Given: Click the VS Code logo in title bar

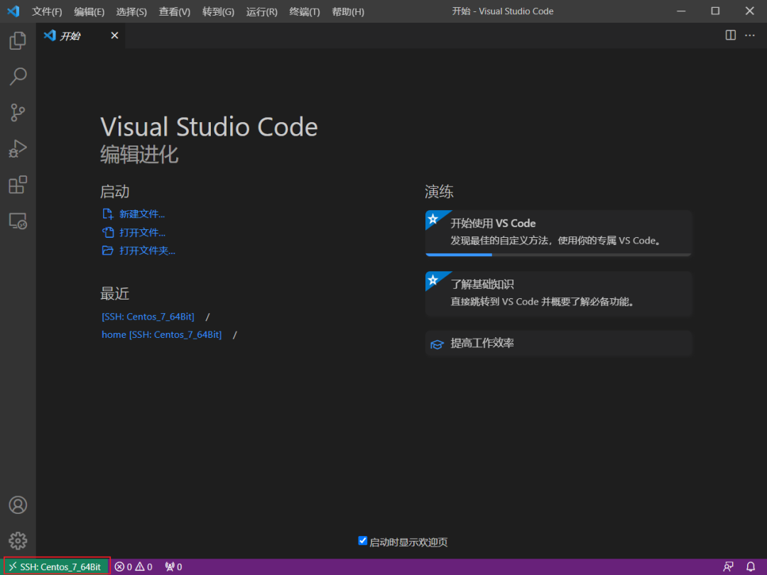Looking at the screenshot, I should [x=13, y=11].
